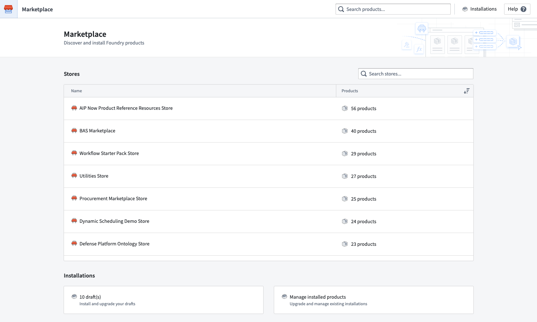
Task: Click the Installations box icon in top bar
Action: [x=465, y=9]
